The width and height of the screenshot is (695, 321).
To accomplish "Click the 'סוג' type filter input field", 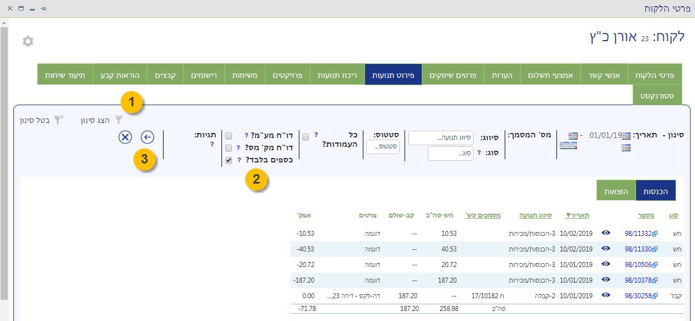I will pos(450,154).
